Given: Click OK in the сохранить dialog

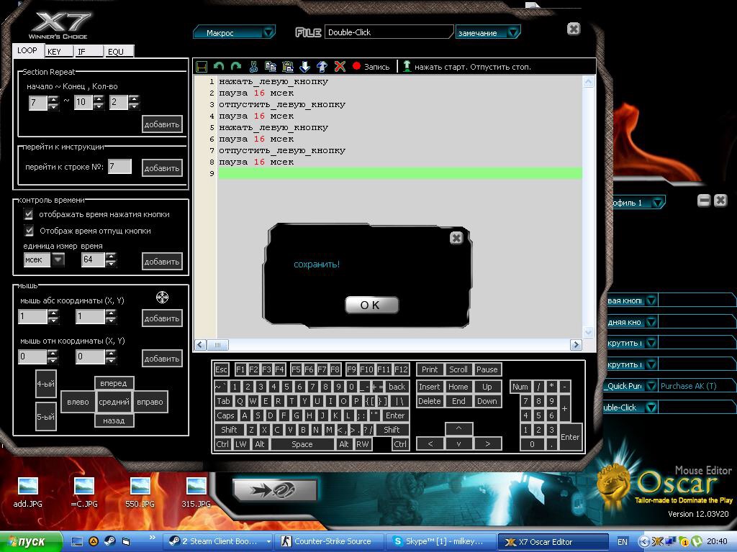Looking at the screenshot, I should point(372,305).
